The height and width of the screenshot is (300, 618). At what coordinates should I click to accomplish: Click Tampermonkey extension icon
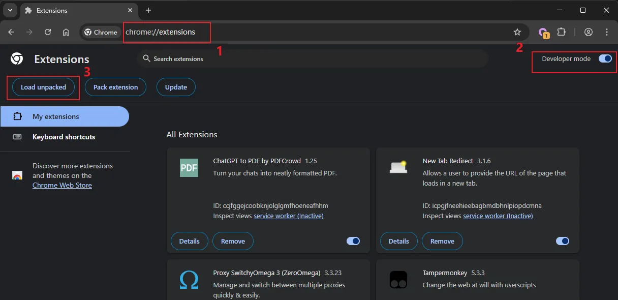click(x=398, y=280)
